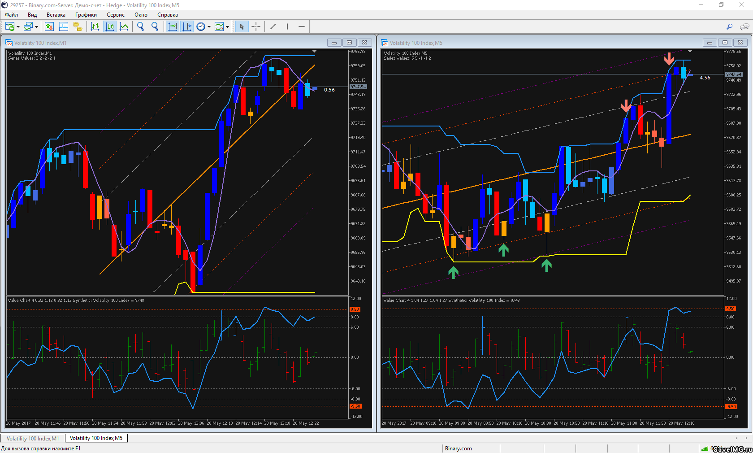This screenshot has width=753, height=453.
Task: Open the Вставка menu
Action: tap(56, 15)
